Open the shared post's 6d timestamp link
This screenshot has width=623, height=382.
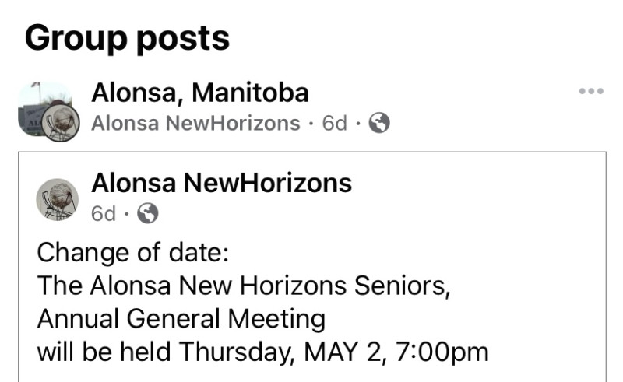pos(104,214)
